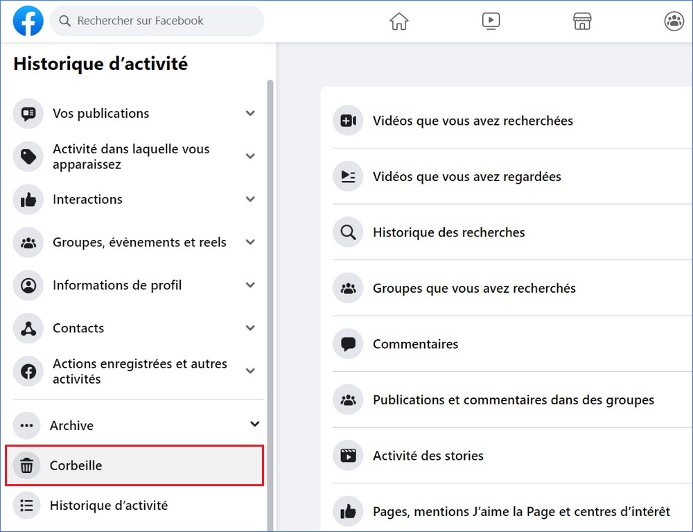Expand the Interactions chevron
This screenshot has width=693, height=532.
pyautogui.click(x=250, y=200)
